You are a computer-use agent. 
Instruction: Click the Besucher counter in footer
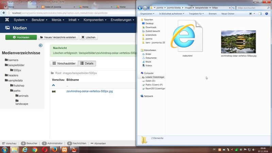click(x=29, y=143)
